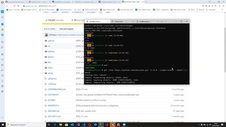Image resolution: width=226 pixels, height=127 pixels.
Task: Close the odoo/odoo browser tab
Action: pyautogui.click(x=143, y=2)
